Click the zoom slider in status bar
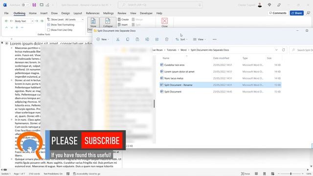The image size is (313, 176). [291, 174]
